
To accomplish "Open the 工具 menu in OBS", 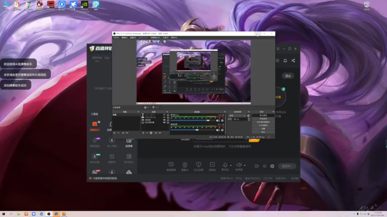I will click(165, 38).
